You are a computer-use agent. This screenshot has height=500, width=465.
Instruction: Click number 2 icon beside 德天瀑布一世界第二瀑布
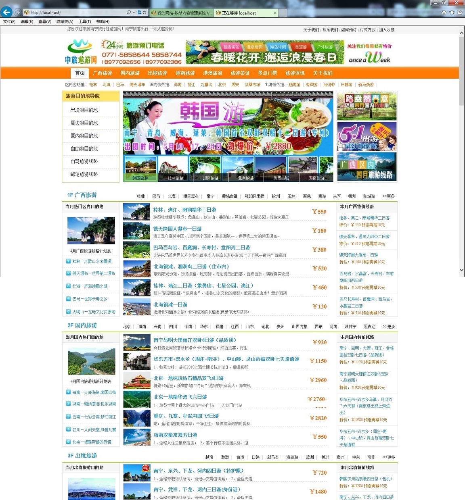(68, 273)
